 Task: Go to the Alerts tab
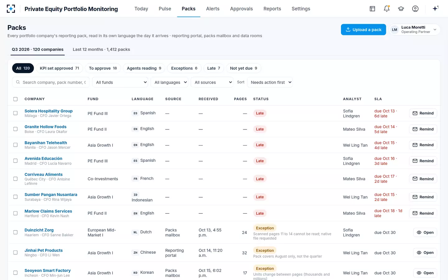click(x=213, y=9)
